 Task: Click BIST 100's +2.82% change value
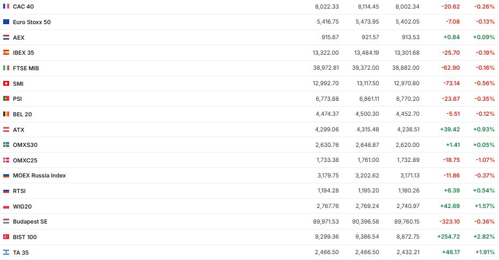(x=484, y=237)
